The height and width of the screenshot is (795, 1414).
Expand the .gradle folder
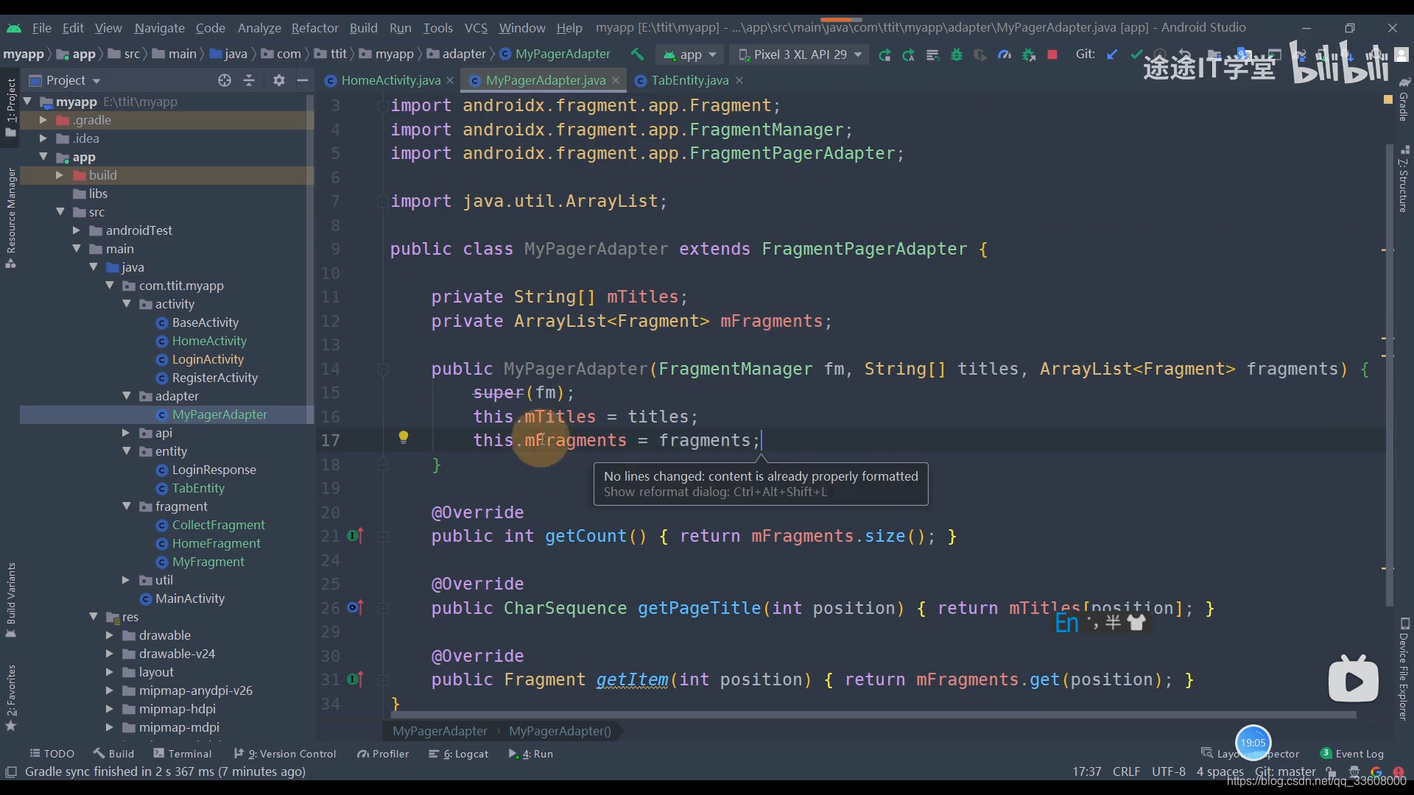pos(43,120)
